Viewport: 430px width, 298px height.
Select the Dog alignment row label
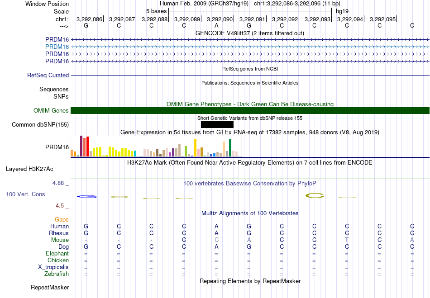pyautogui.click(x=63, y=247)
